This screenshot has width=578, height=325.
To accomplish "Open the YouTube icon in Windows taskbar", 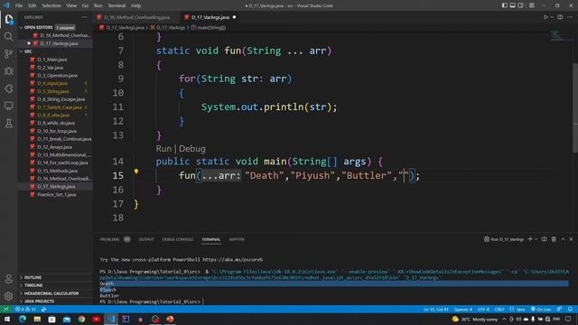I will [97, 319].
